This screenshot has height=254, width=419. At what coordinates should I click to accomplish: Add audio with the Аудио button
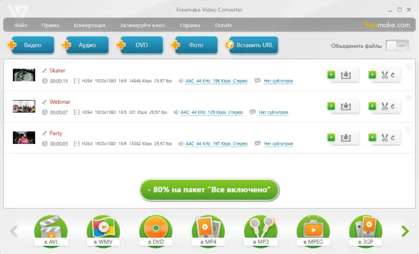(86, 45)
